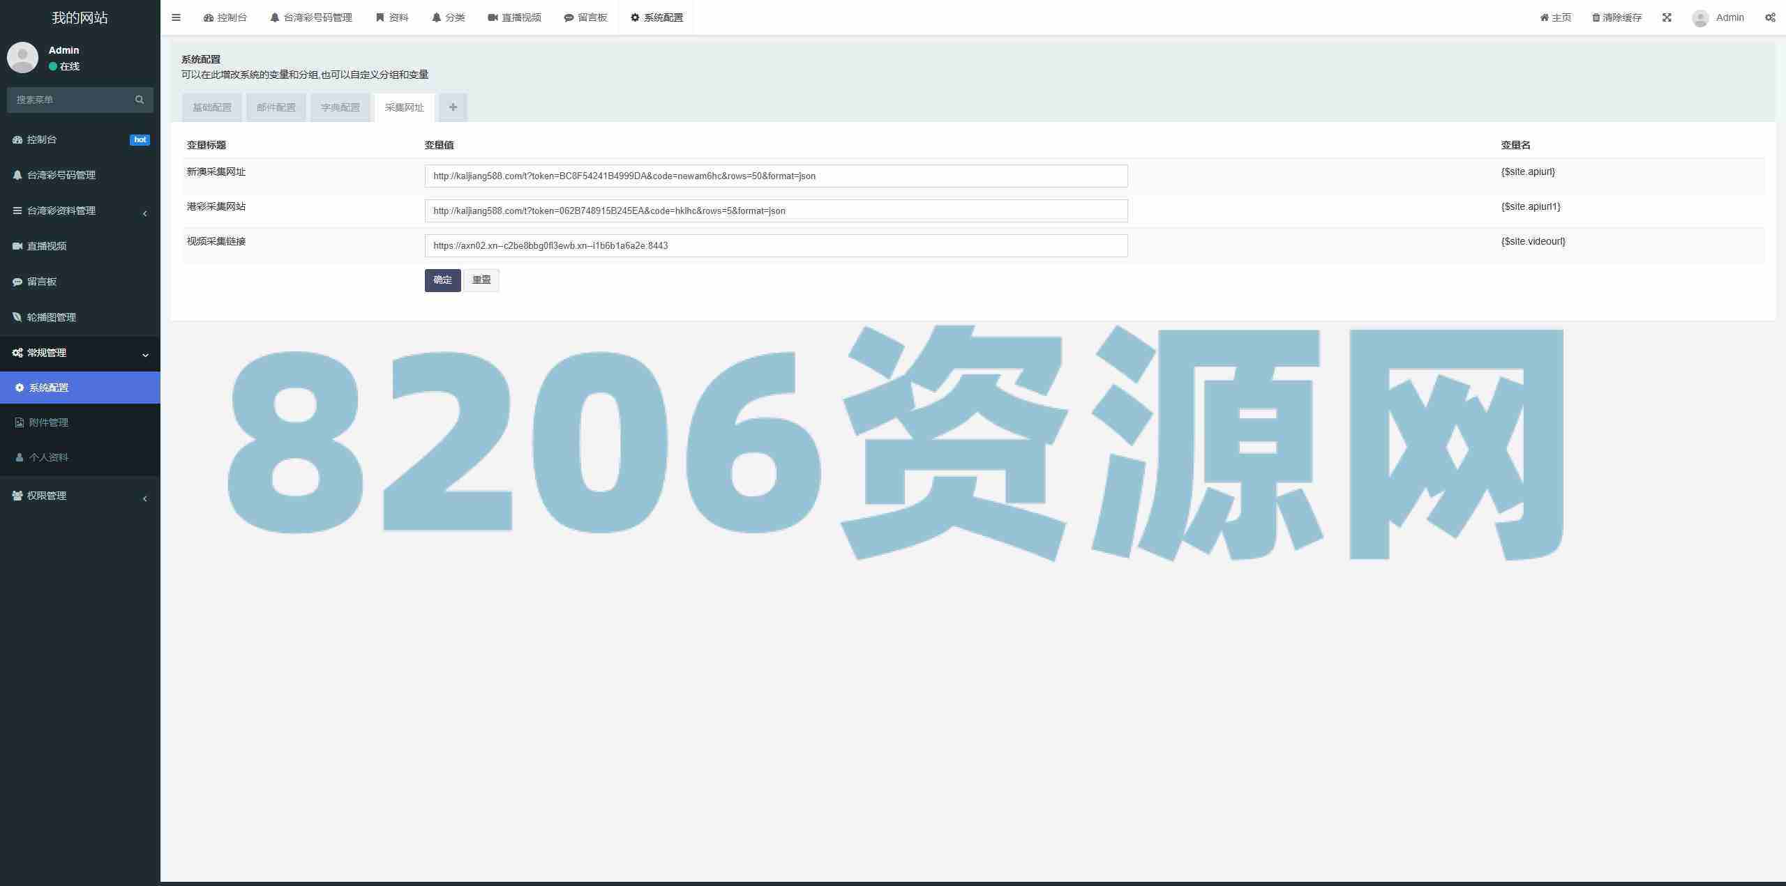Click the sidebar bell icon for 台湾彩号码管理

(x=17, y=175)
